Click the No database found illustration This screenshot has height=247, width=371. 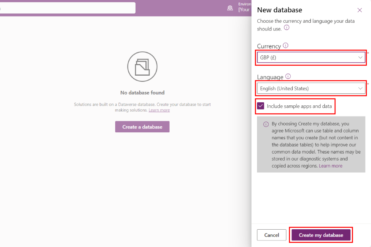[142, 66]
